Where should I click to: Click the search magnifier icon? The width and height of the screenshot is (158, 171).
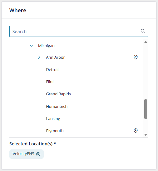(143, 31)
